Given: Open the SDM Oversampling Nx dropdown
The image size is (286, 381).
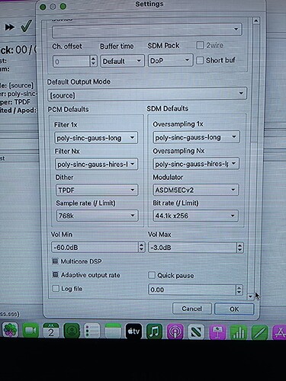Looking at the screenshot, I should click(196, 164).
